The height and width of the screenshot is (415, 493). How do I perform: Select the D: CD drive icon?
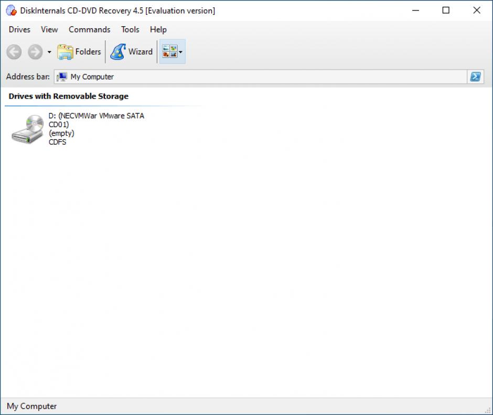(28, 129)
